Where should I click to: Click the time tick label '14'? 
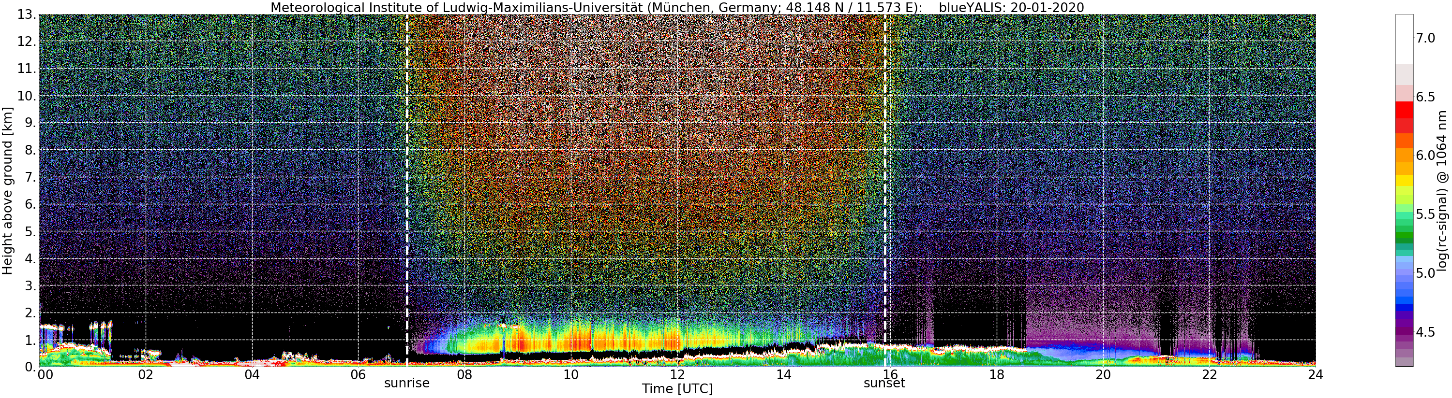click(x=783, y=375)
